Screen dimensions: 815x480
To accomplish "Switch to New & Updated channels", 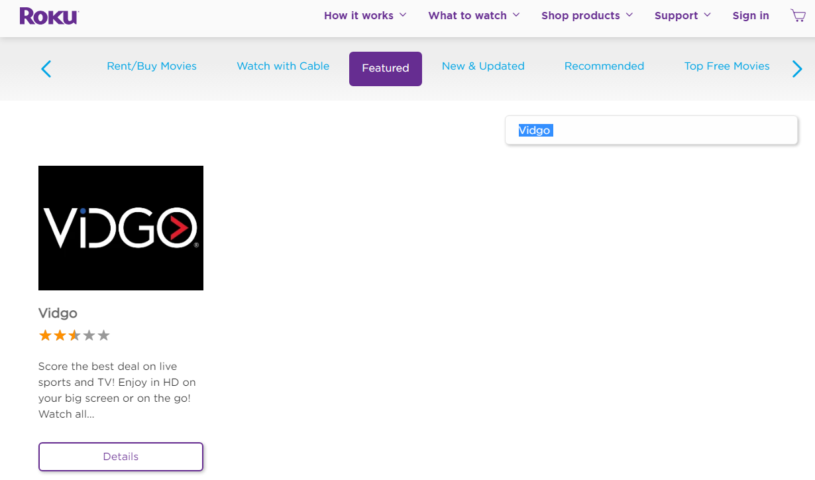I will (x=483, y=66).
